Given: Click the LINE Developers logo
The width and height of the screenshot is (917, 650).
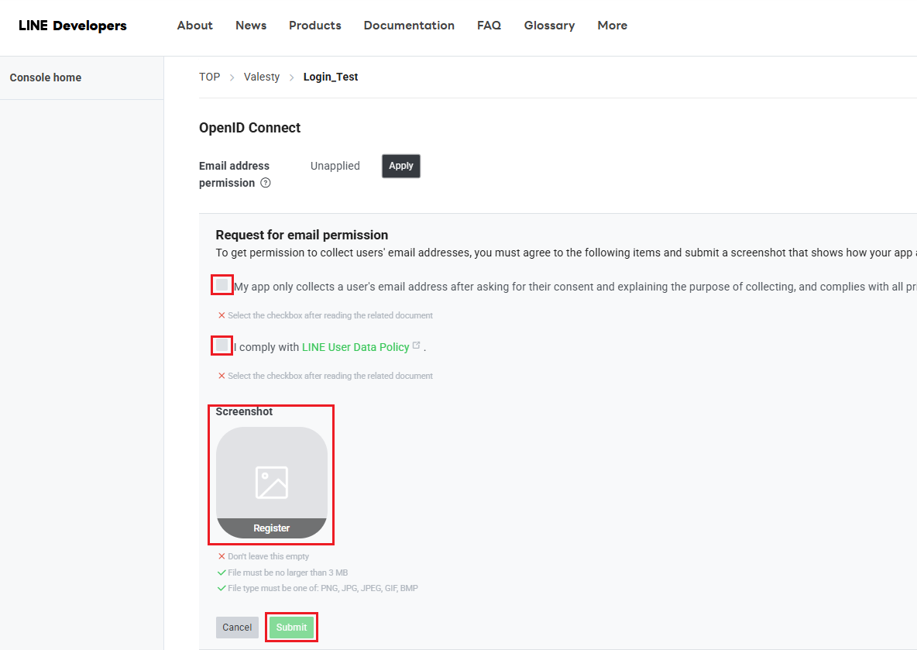Looking at the screenshot, I should pos(73,26).
